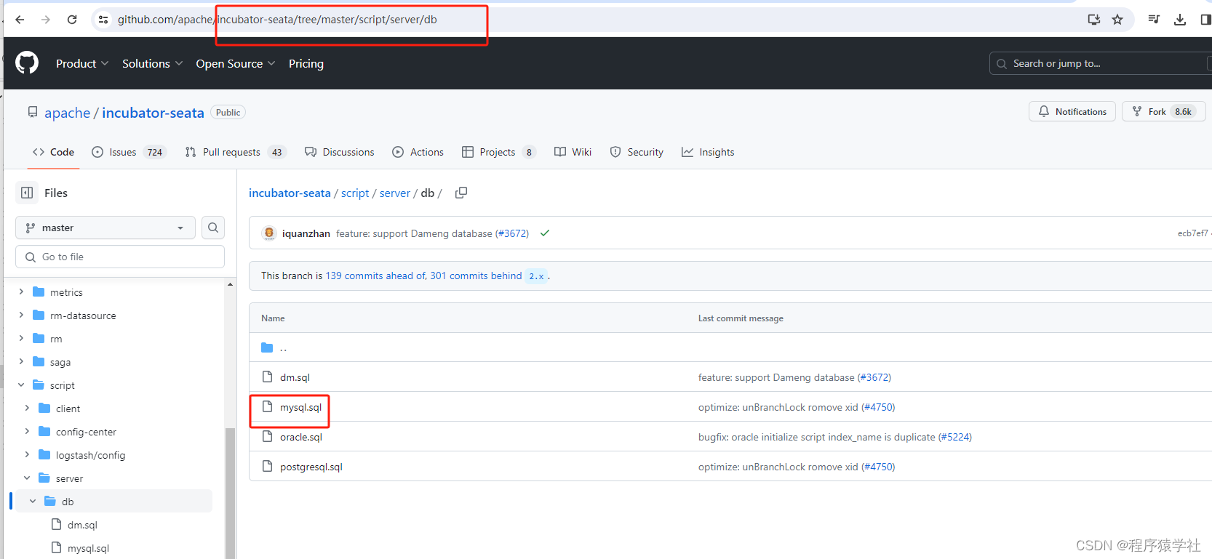
Task: Expand the client folder
Action: tap(27, 408)
